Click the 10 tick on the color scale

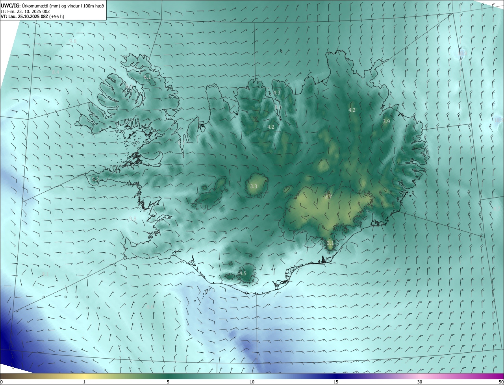(x=252, y=382)
